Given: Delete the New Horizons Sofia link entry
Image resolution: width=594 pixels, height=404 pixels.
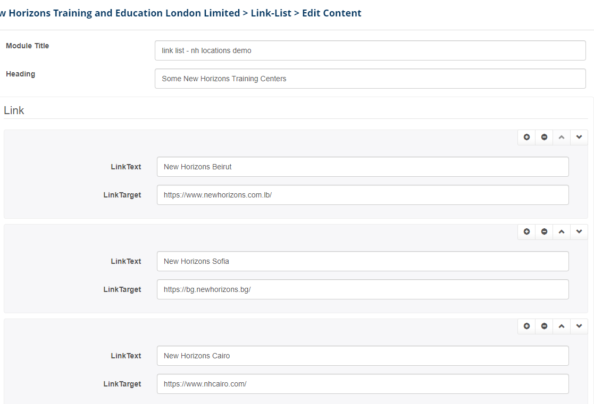Looking at the screenshot, I should pos(544,231).
